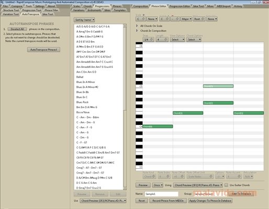269x209 pixels.
Task: Open the Use Chord Preview dropdown below list
Action: 103,201
